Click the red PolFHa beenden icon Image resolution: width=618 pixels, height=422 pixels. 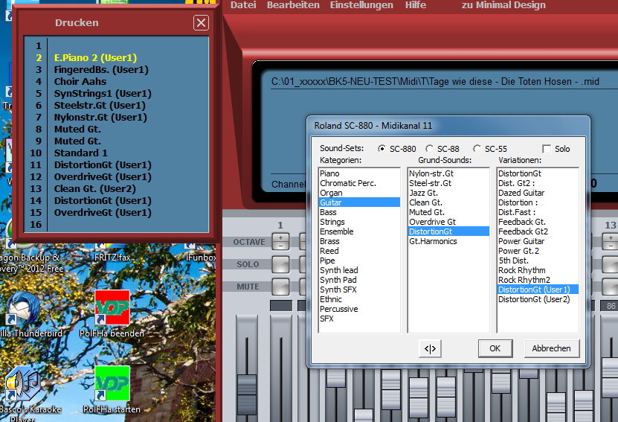112,307
